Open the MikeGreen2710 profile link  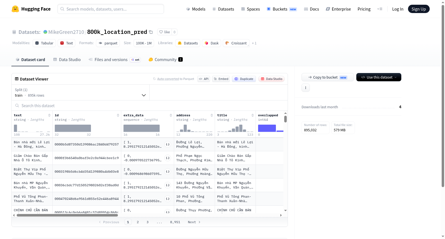[66, 32]
